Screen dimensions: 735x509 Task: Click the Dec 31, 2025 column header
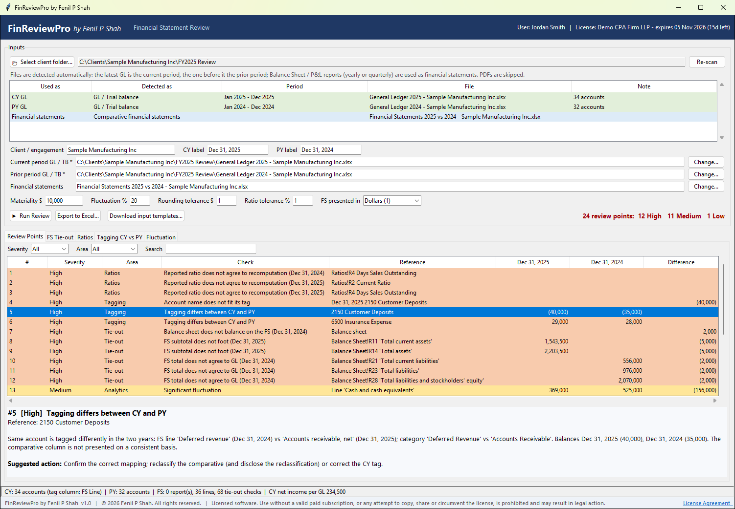[x=533, y=262]
